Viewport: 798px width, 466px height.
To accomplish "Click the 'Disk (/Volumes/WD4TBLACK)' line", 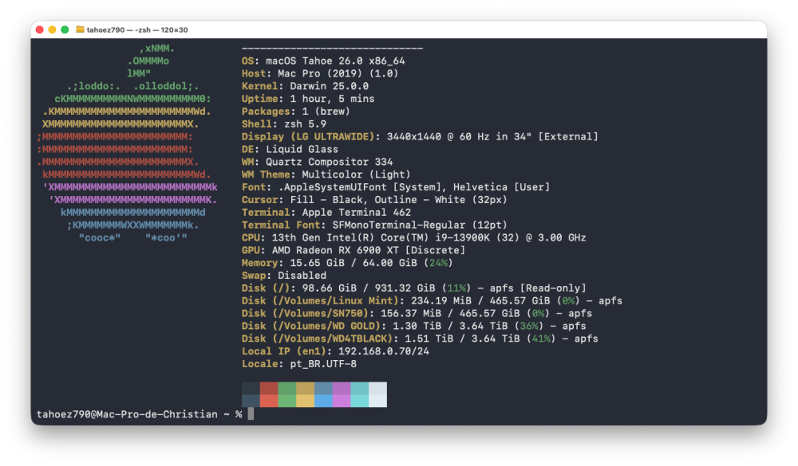I will coord(420,339).
